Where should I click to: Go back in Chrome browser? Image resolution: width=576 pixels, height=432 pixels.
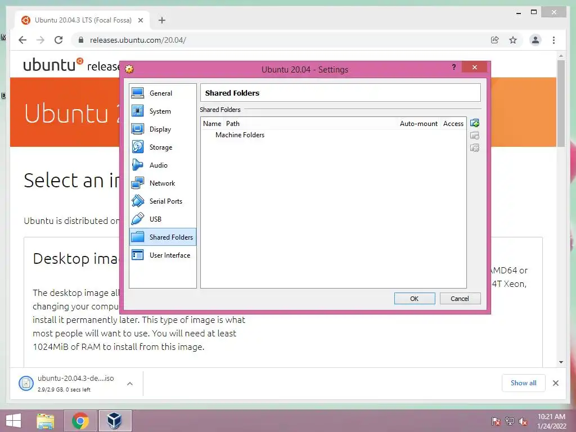(x=22, y=40)
